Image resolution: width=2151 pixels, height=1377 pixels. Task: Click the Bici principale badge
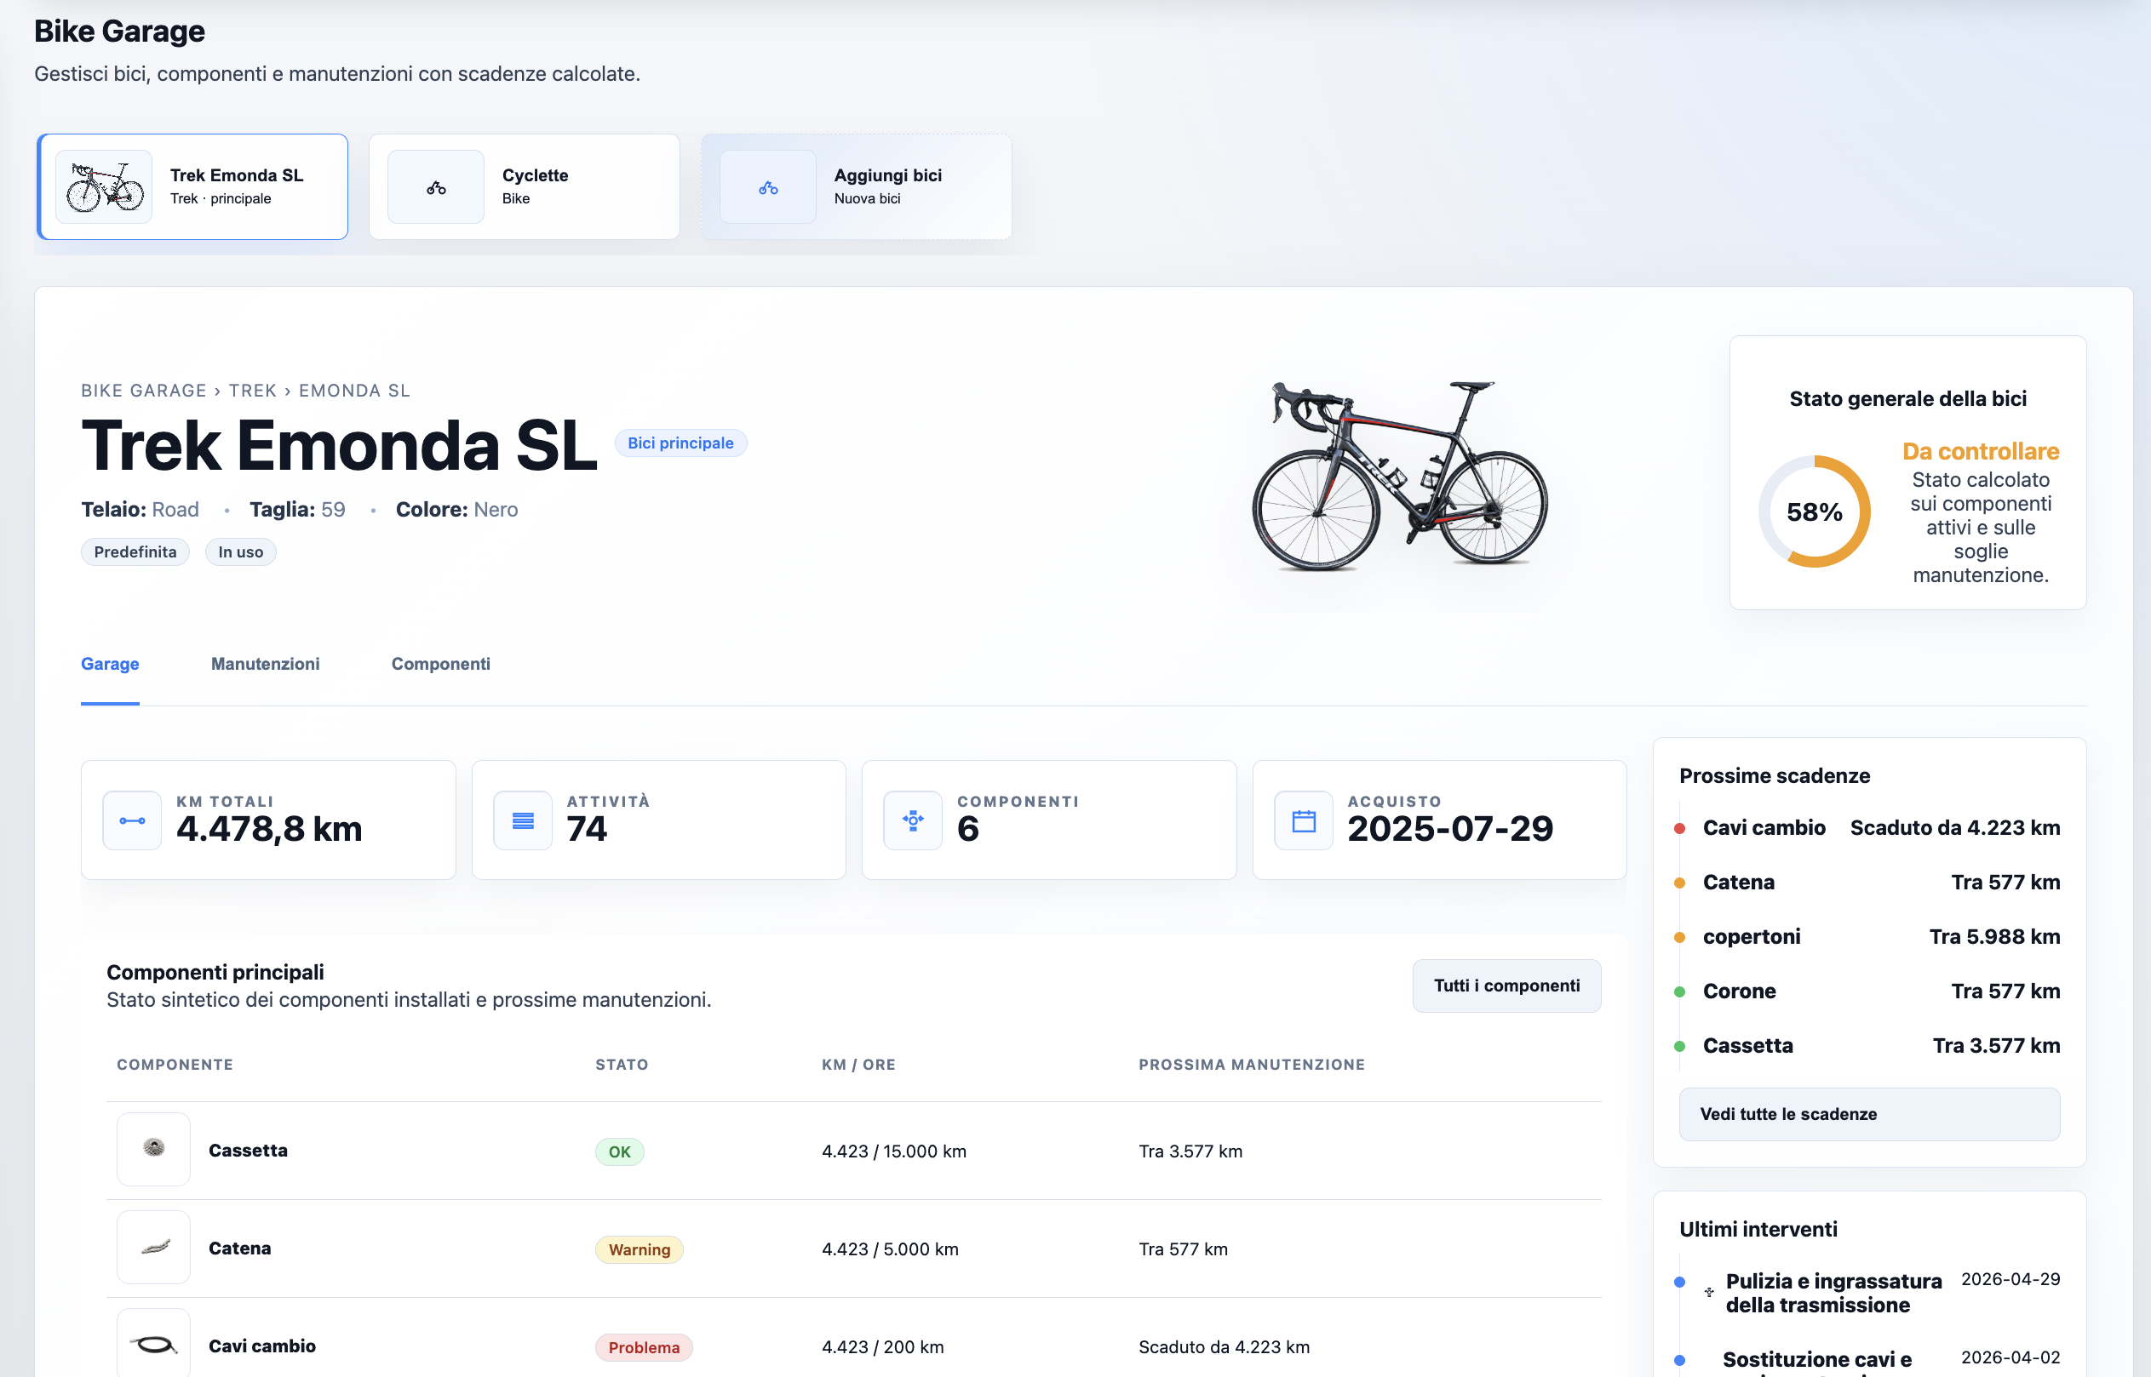(680, 443)
